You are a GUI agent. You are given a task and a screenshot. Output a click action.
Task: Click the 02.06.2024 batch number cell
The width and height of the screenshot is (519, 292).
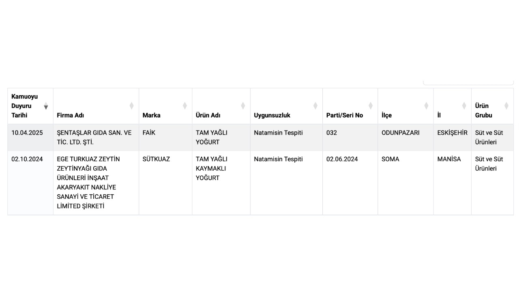pos(342,159)
